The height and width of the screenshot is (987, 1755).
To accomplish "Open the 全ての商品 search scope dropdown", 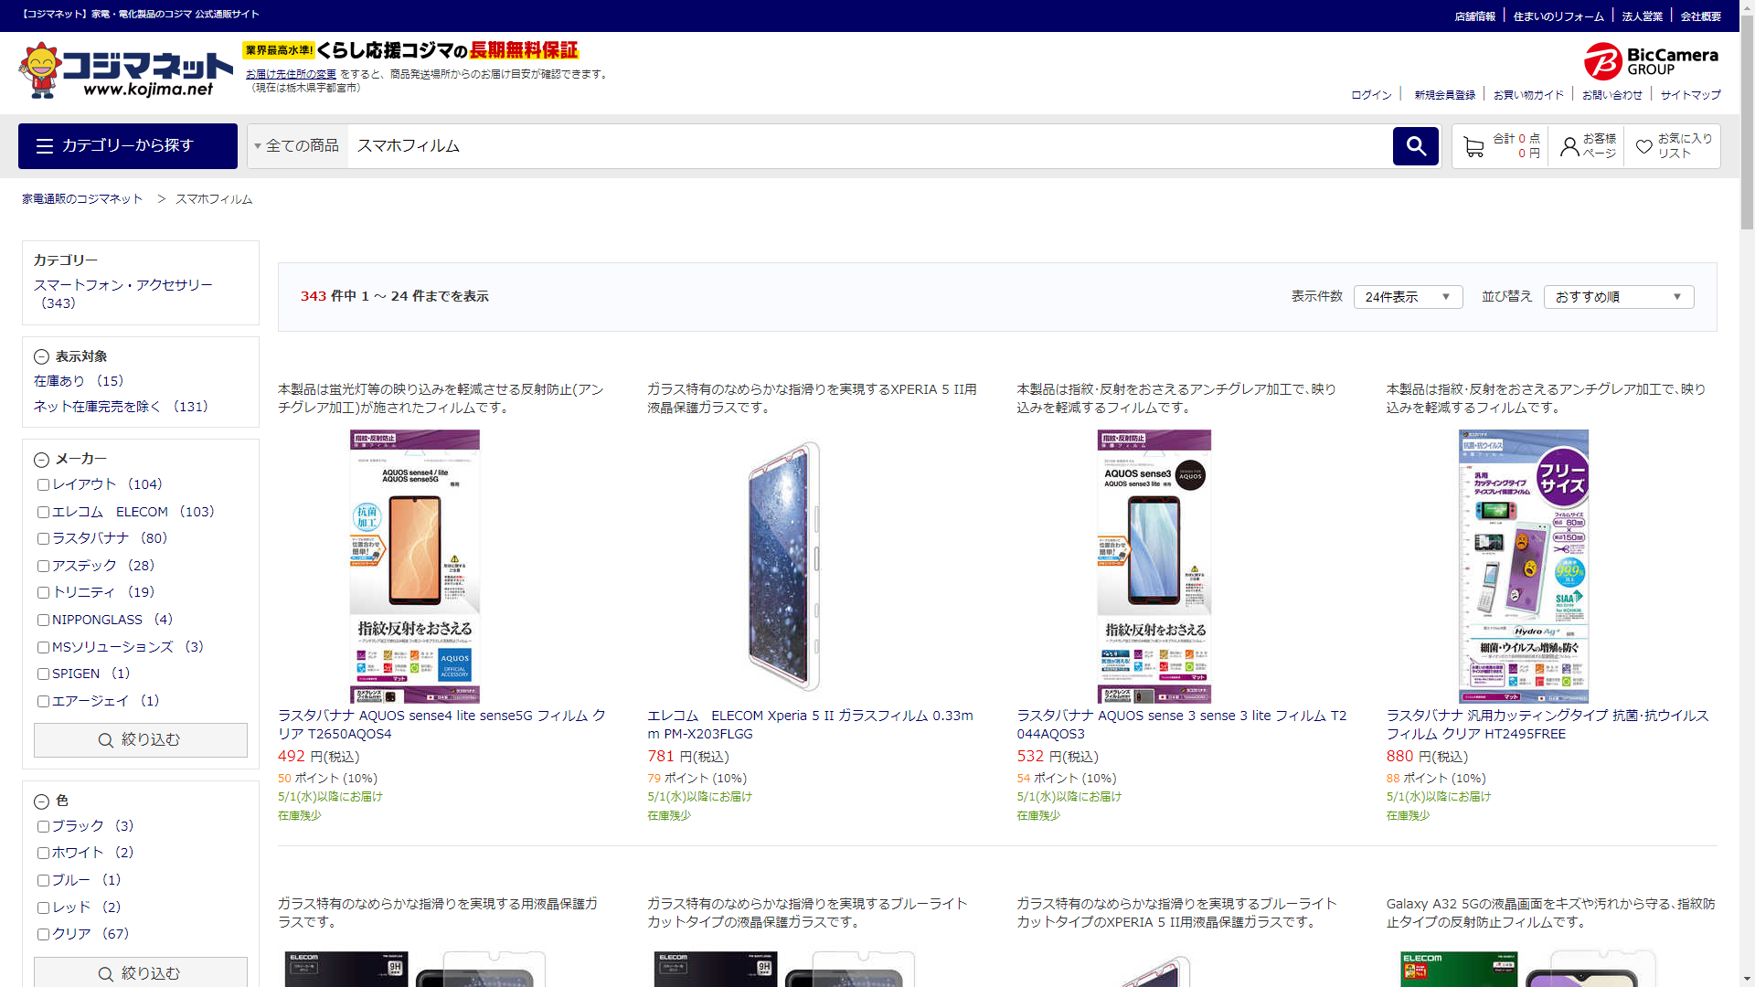I will [x=297, y=146].
